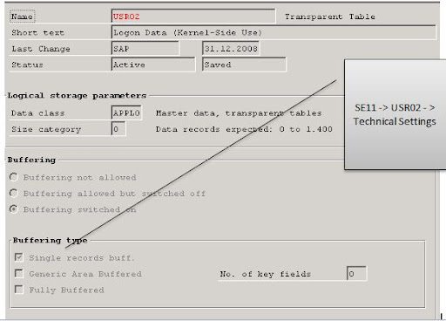Click the 'Short text' label
Screen dimensions: 446x321
coord(37,32)
